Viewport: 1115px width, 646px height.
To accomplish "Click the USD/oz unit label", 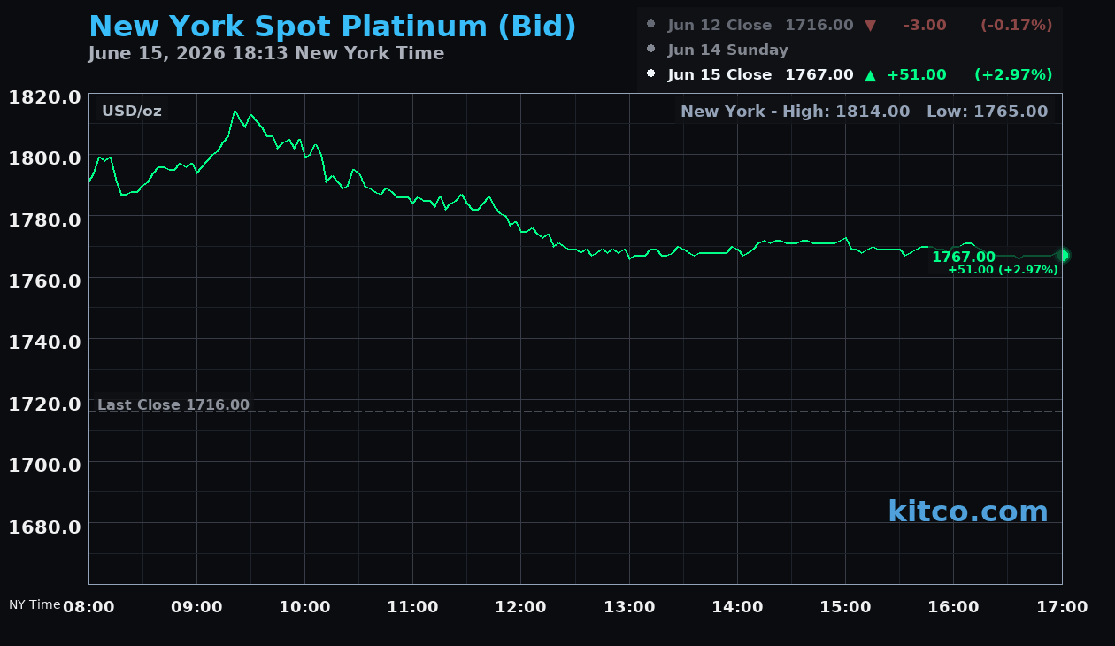I will [132, 112].
